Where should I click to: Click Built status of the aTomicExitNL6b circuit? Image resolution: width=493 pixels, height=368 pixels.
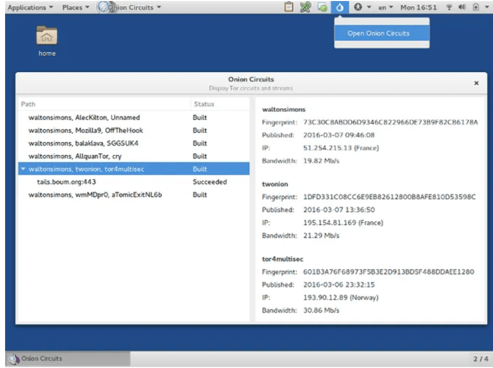point(200,195)
